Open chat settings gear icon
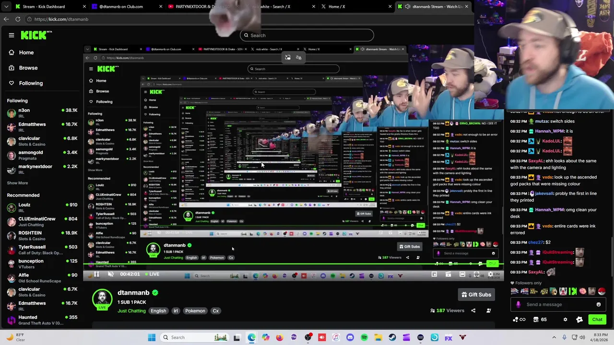This screenshot has height=345, width=614. (x=565, y=320)
